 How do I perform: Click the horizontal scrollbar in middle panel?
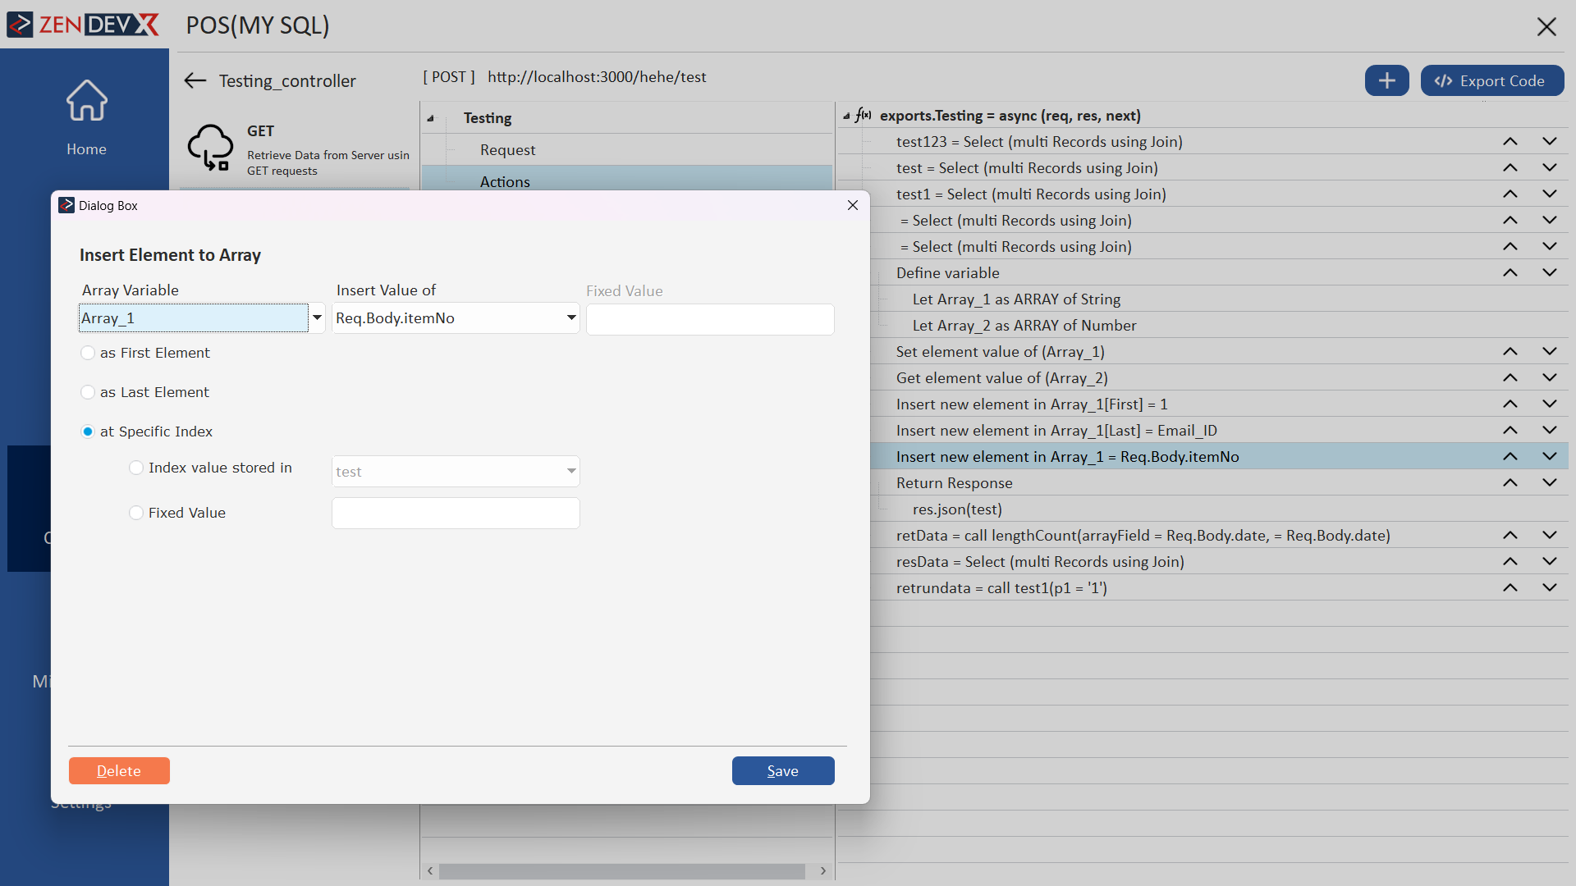(x=621, y=871)
